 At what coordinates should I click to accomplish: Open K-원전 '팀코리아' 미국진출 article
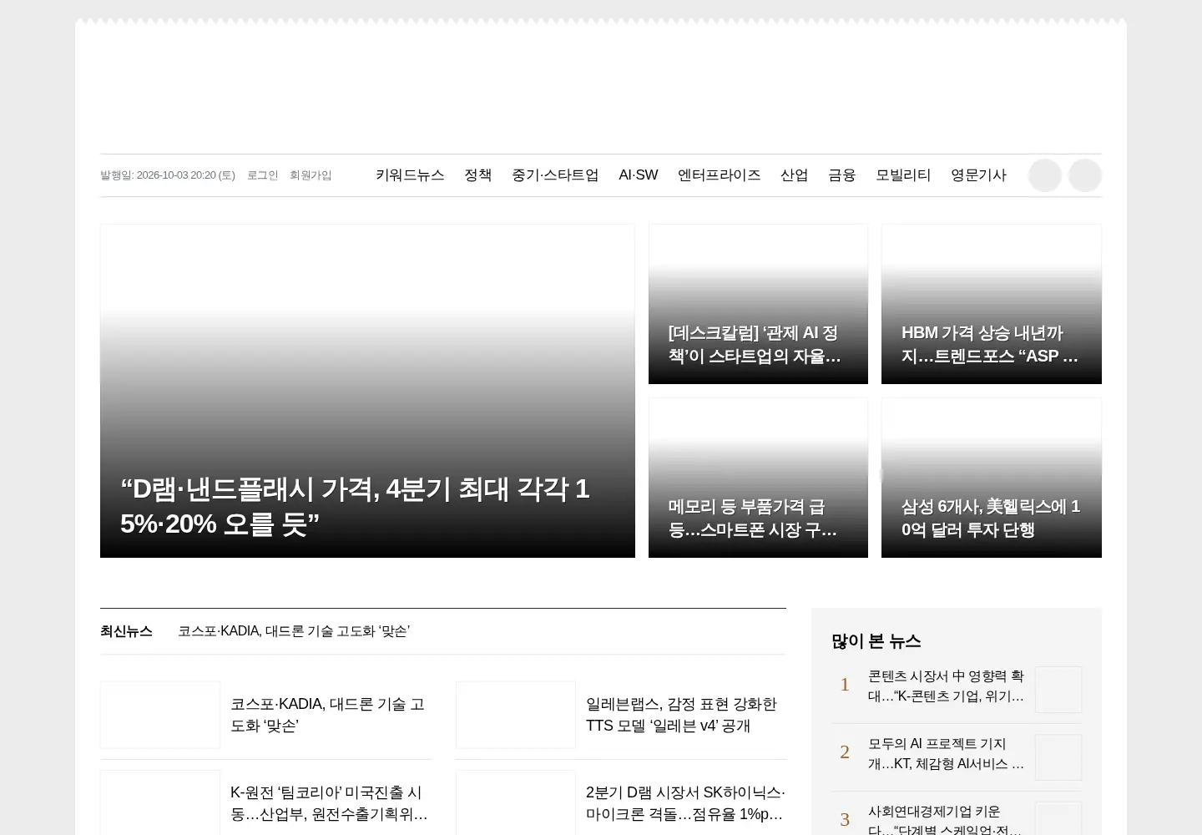(329, 803)
